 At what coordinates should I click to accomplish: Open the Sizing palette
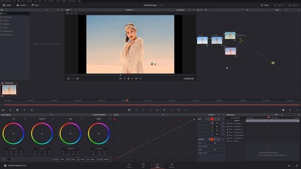pos(172,110)
